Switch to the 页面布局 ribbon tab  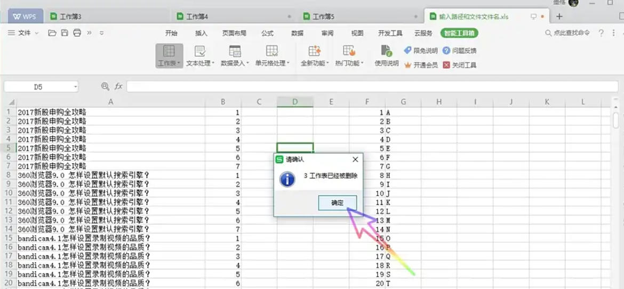pos(234,33)
